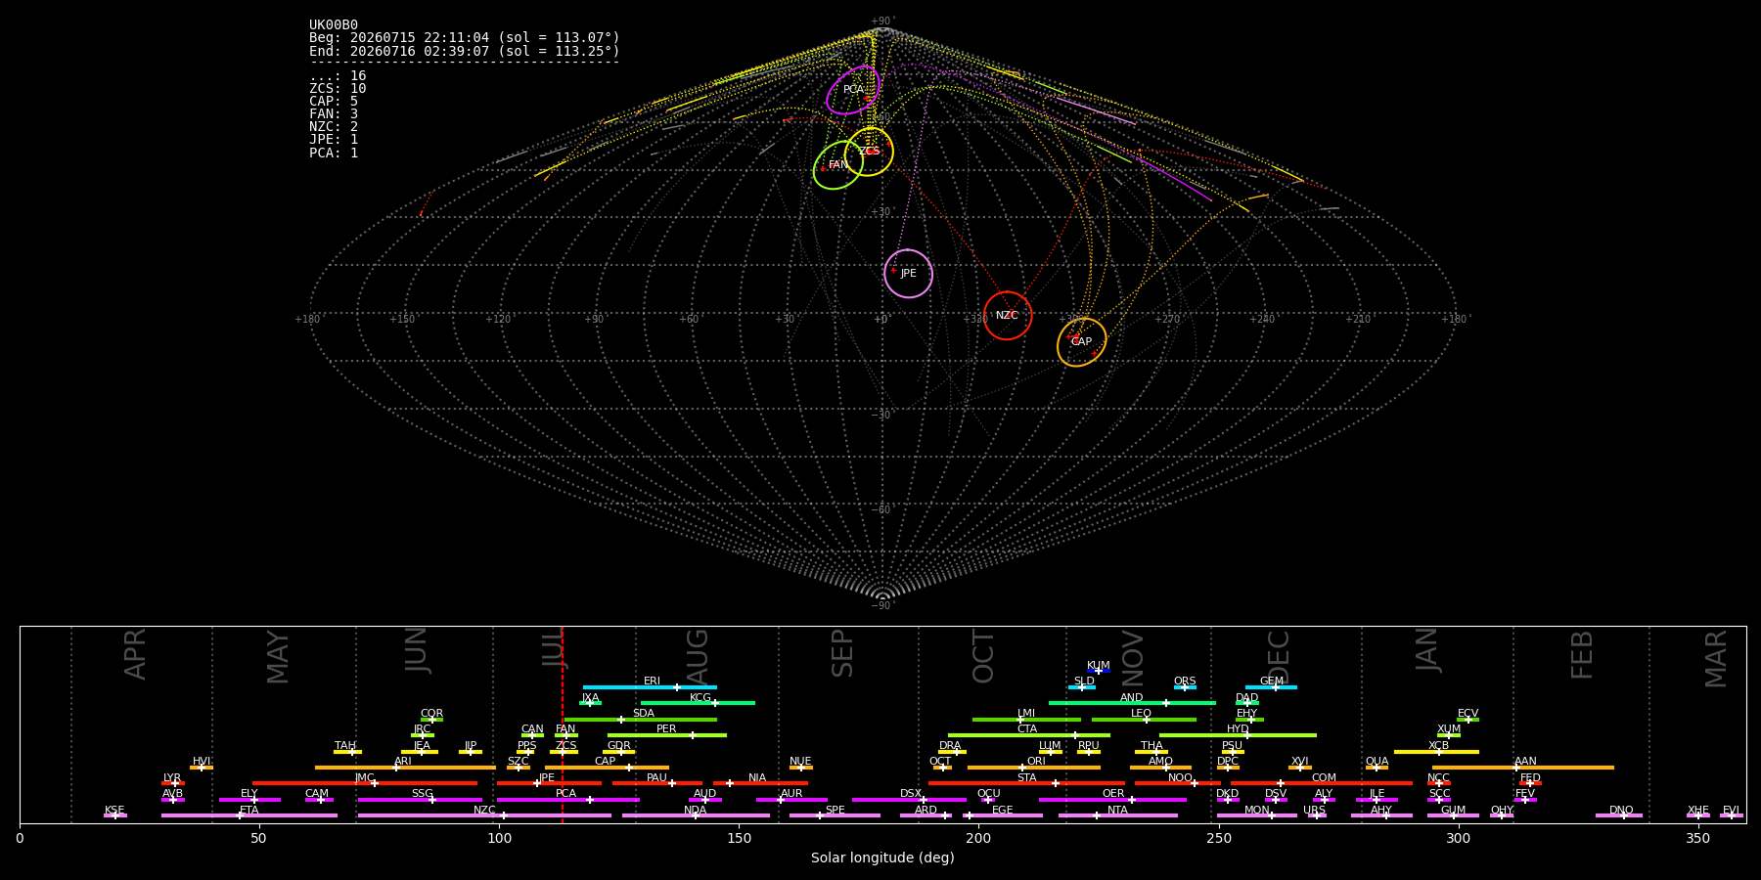Click the +90° label at sky map top
1761x880 pixels.
[882, 22]
